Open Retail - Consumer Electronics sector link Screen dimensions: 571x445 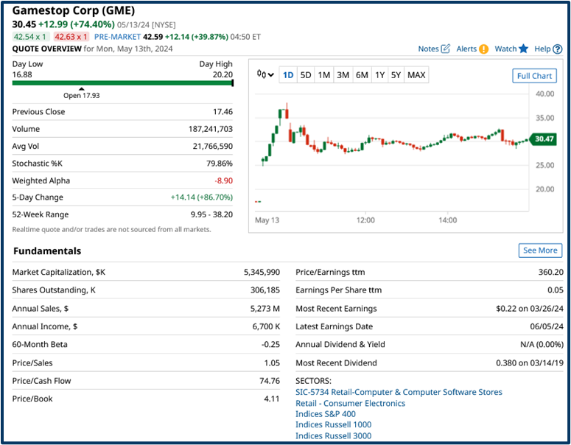tap(350, 403)
